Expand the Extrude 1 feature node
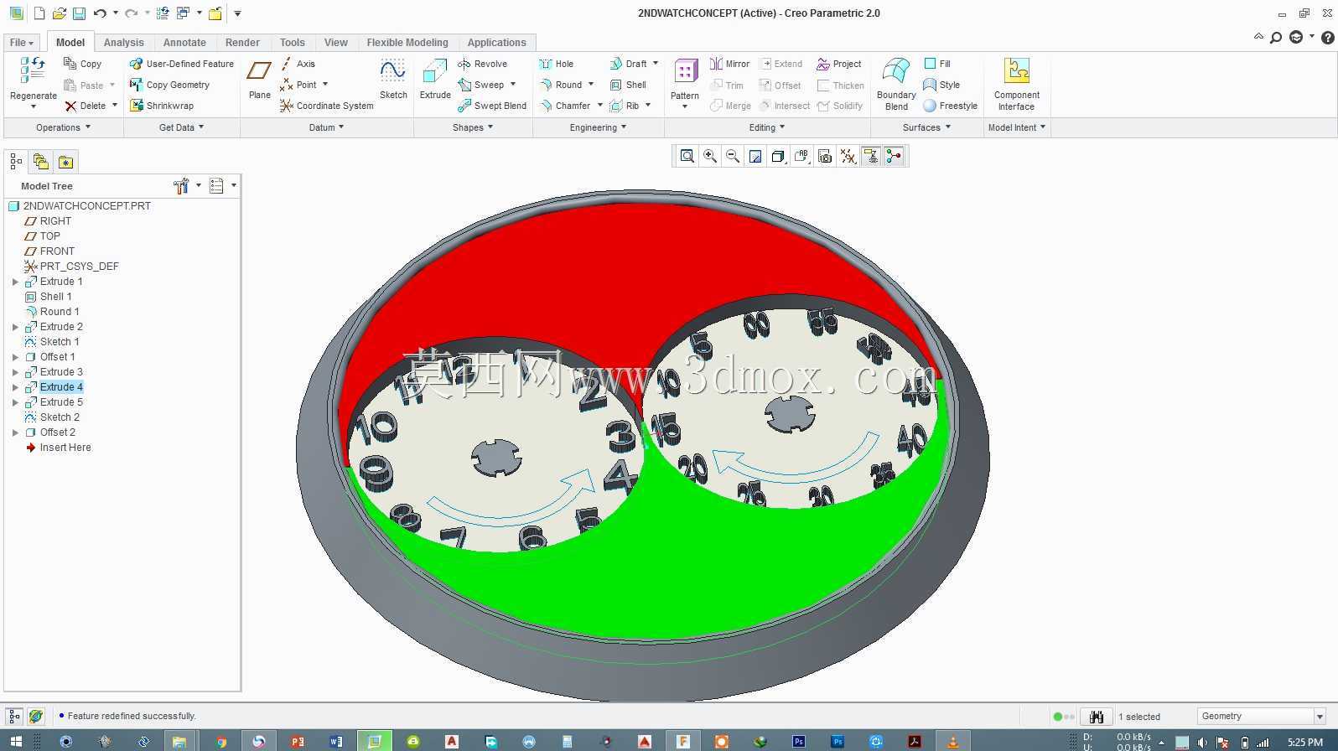 tap(15, 282)
